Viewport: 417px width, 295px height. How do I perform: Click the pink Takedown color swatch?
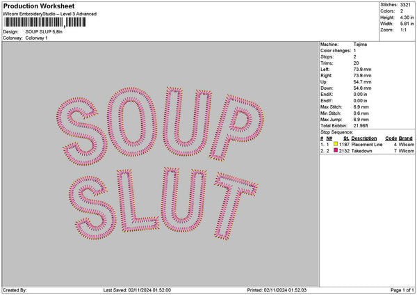(x=336, y=150)
